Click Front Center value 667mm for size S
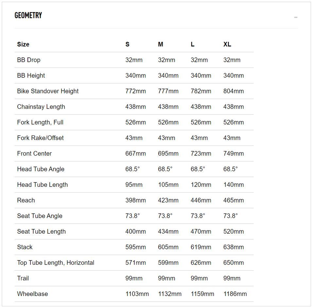This screenshot has height=308, width=313. pyautogui.click(x=135, y=153)
